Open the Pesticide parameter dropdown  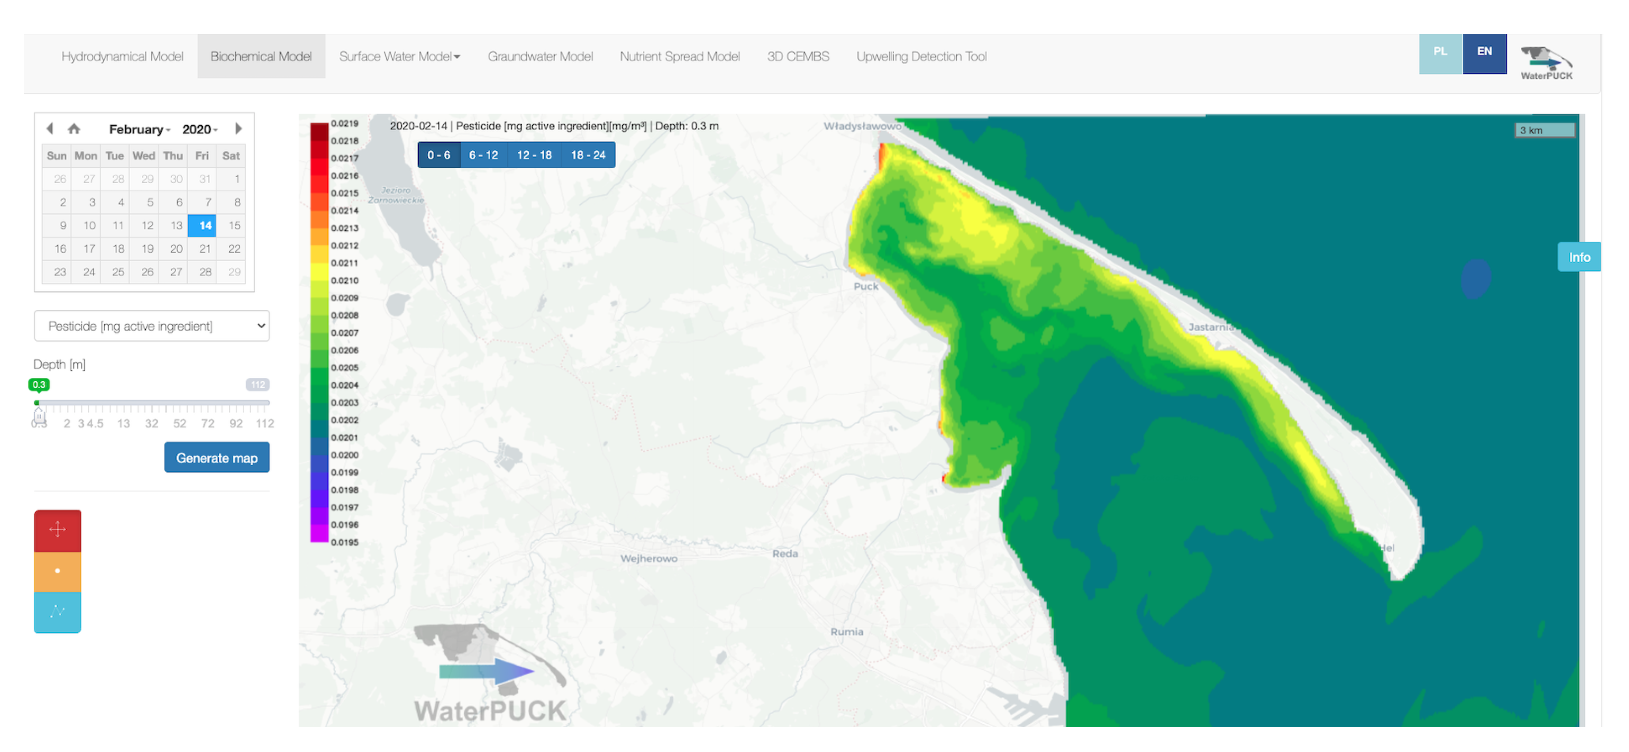click(152, 327)
